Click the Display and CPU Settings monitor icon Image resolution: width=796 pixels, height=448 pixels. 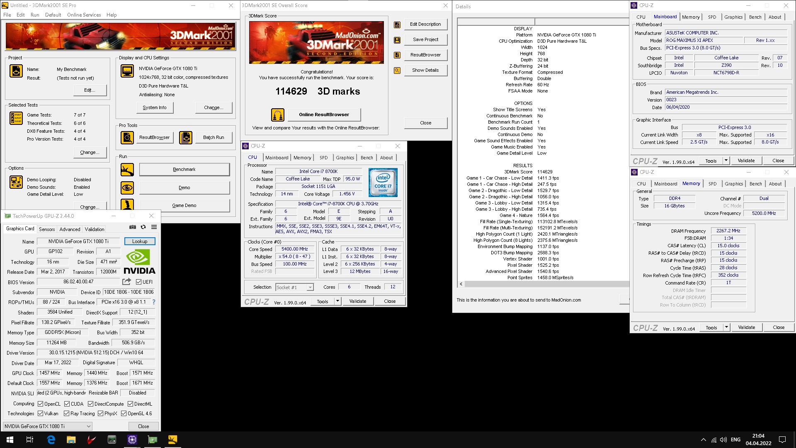127,71
